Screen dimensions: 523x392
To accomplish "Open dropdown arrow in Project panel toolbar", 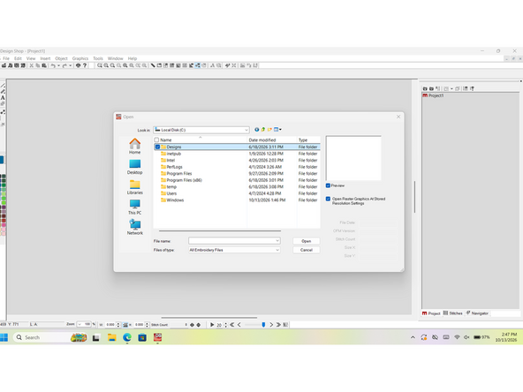I will click(x=451, y=88).
